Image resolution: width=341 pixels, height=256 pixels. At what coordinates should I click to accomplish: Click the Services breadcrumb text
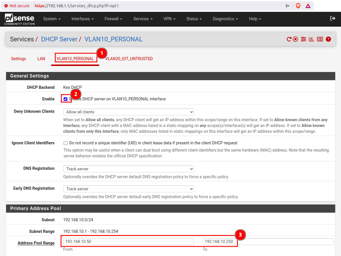[x=22, y=39]
